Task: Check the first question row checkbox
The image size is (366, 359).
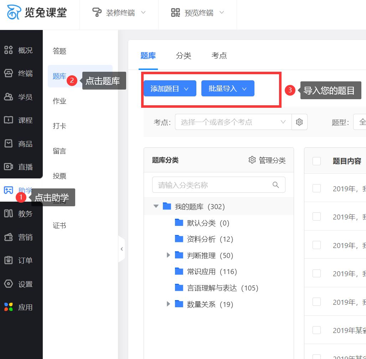Action: coord(316,188)
